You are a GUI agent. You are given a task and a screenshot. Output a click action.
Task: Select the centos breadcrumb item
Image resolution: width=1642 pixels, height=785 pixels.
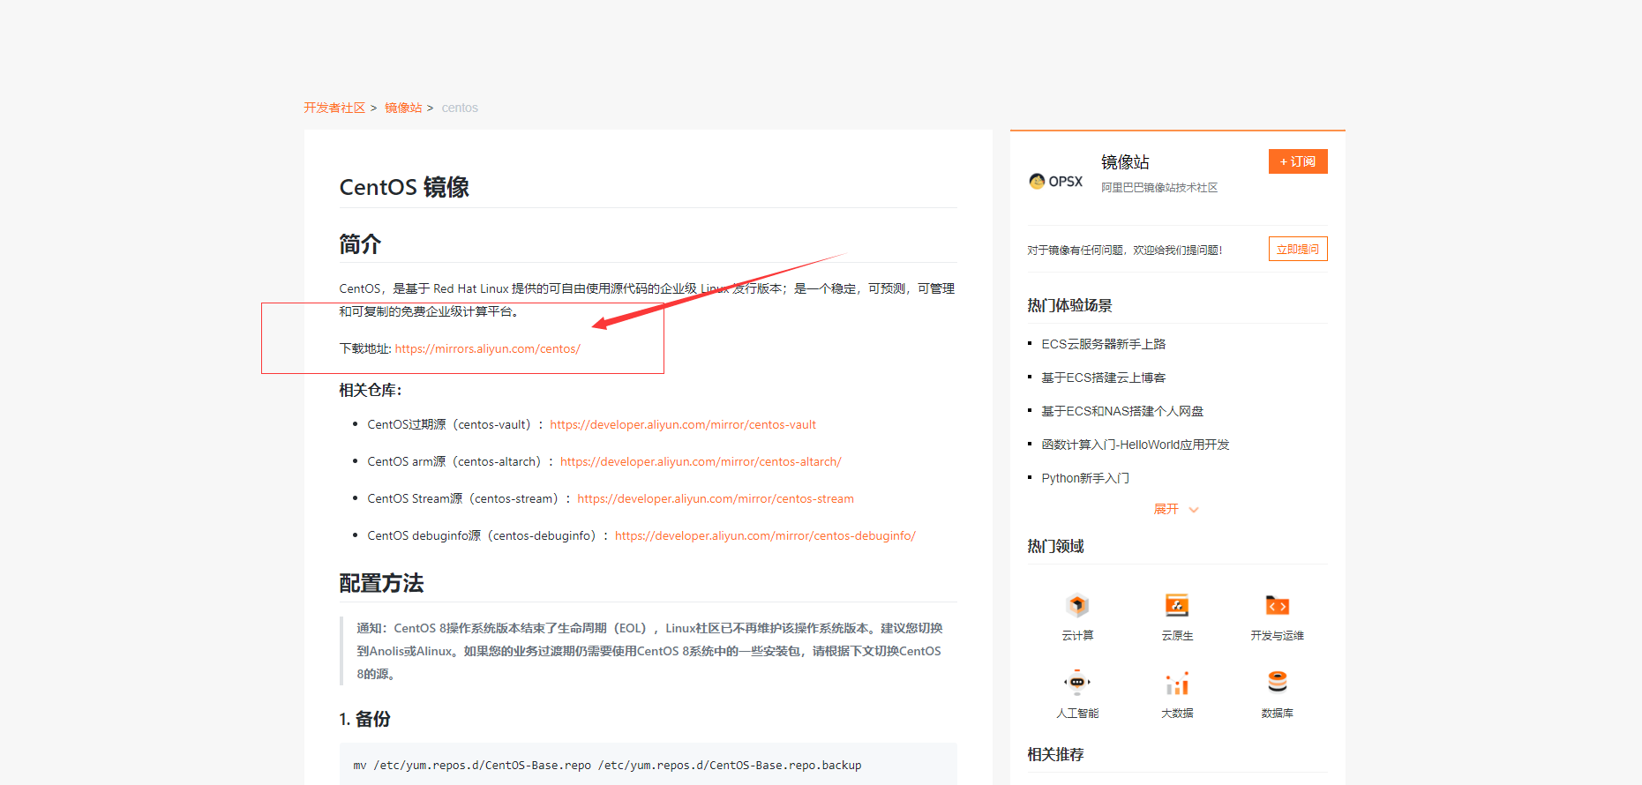tap(460, 108)
